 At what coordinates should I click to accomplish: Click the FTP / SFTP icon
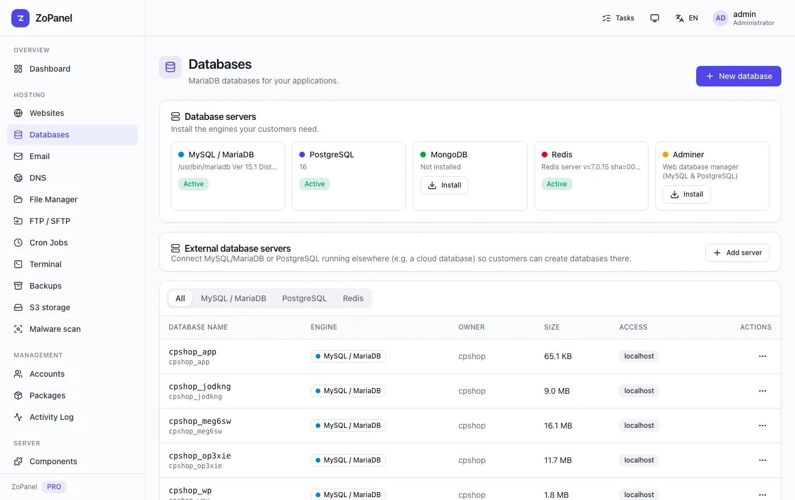click(18, 221)
